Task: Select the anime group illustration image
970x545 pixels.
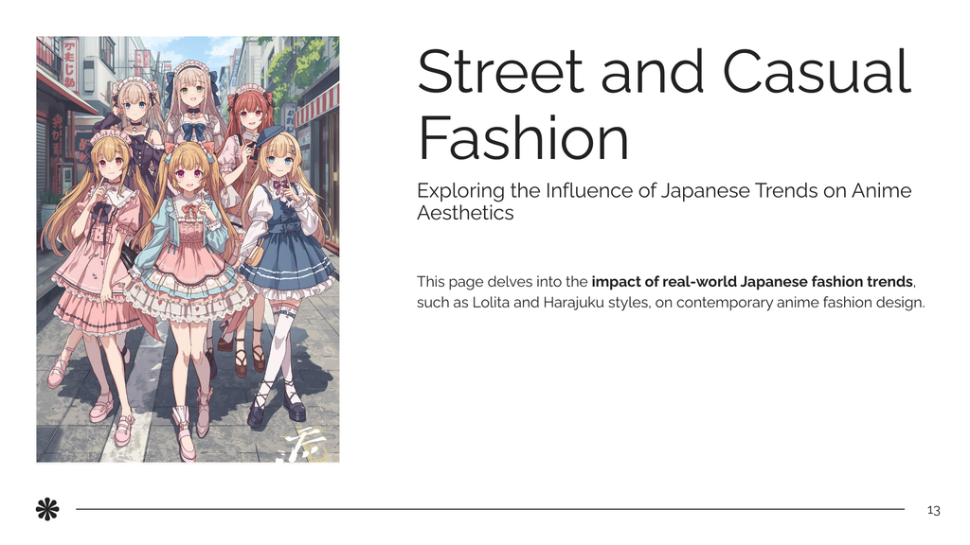Action: point(187,248)
